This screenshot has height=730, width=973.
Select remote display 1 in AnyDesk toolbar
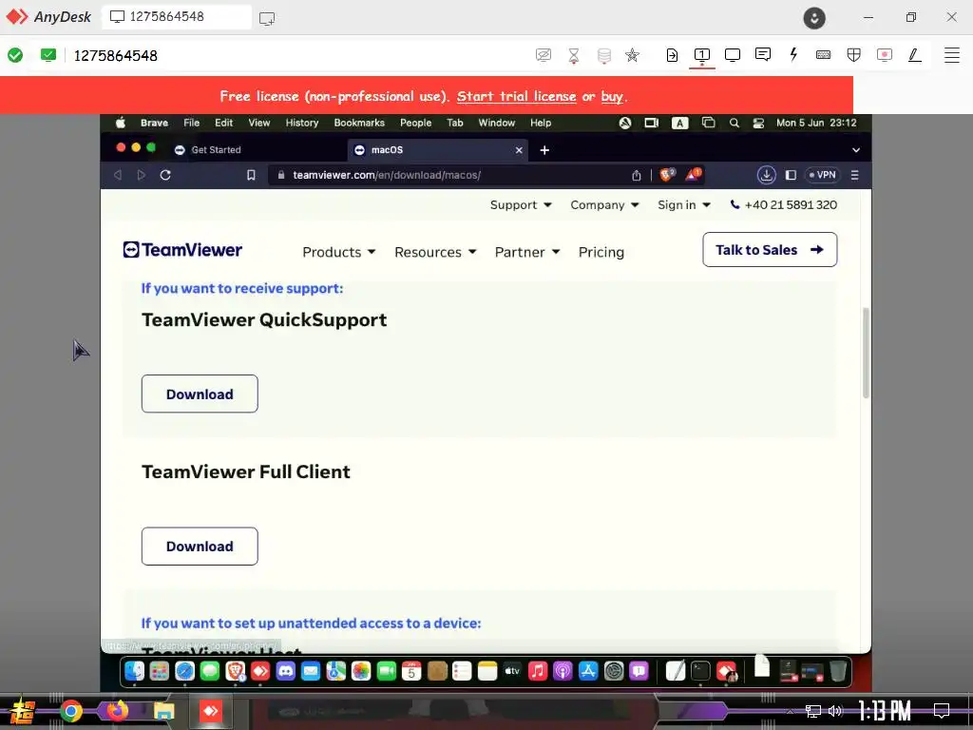(702, 54)
